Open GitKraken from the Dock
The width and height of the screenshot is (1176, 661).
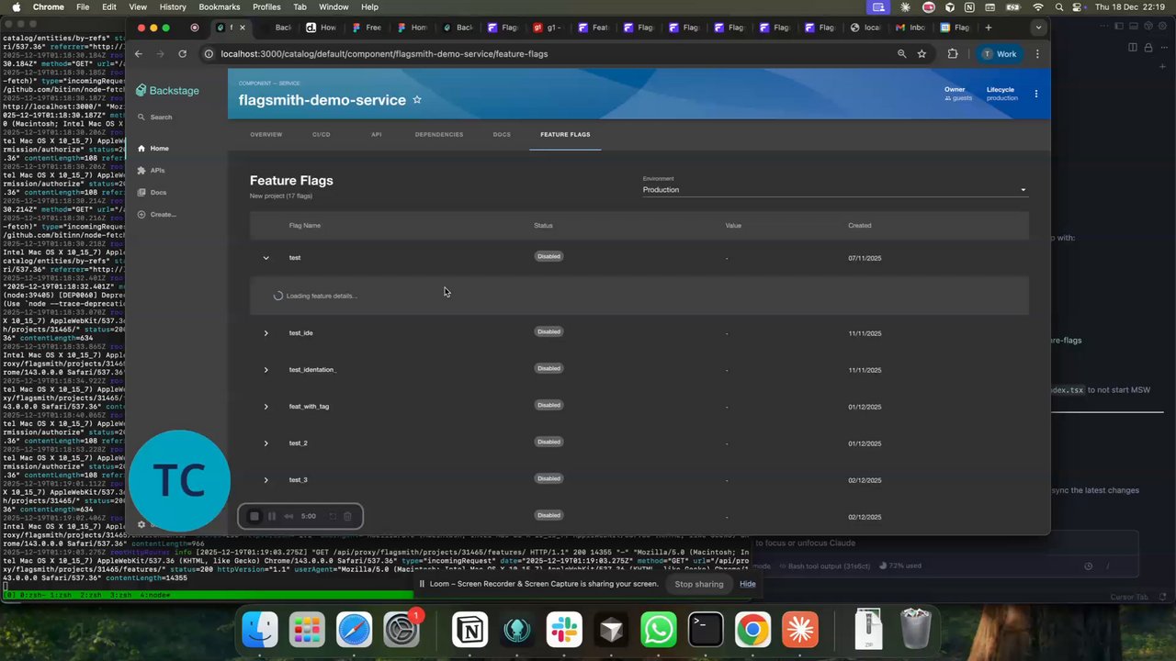516,630
